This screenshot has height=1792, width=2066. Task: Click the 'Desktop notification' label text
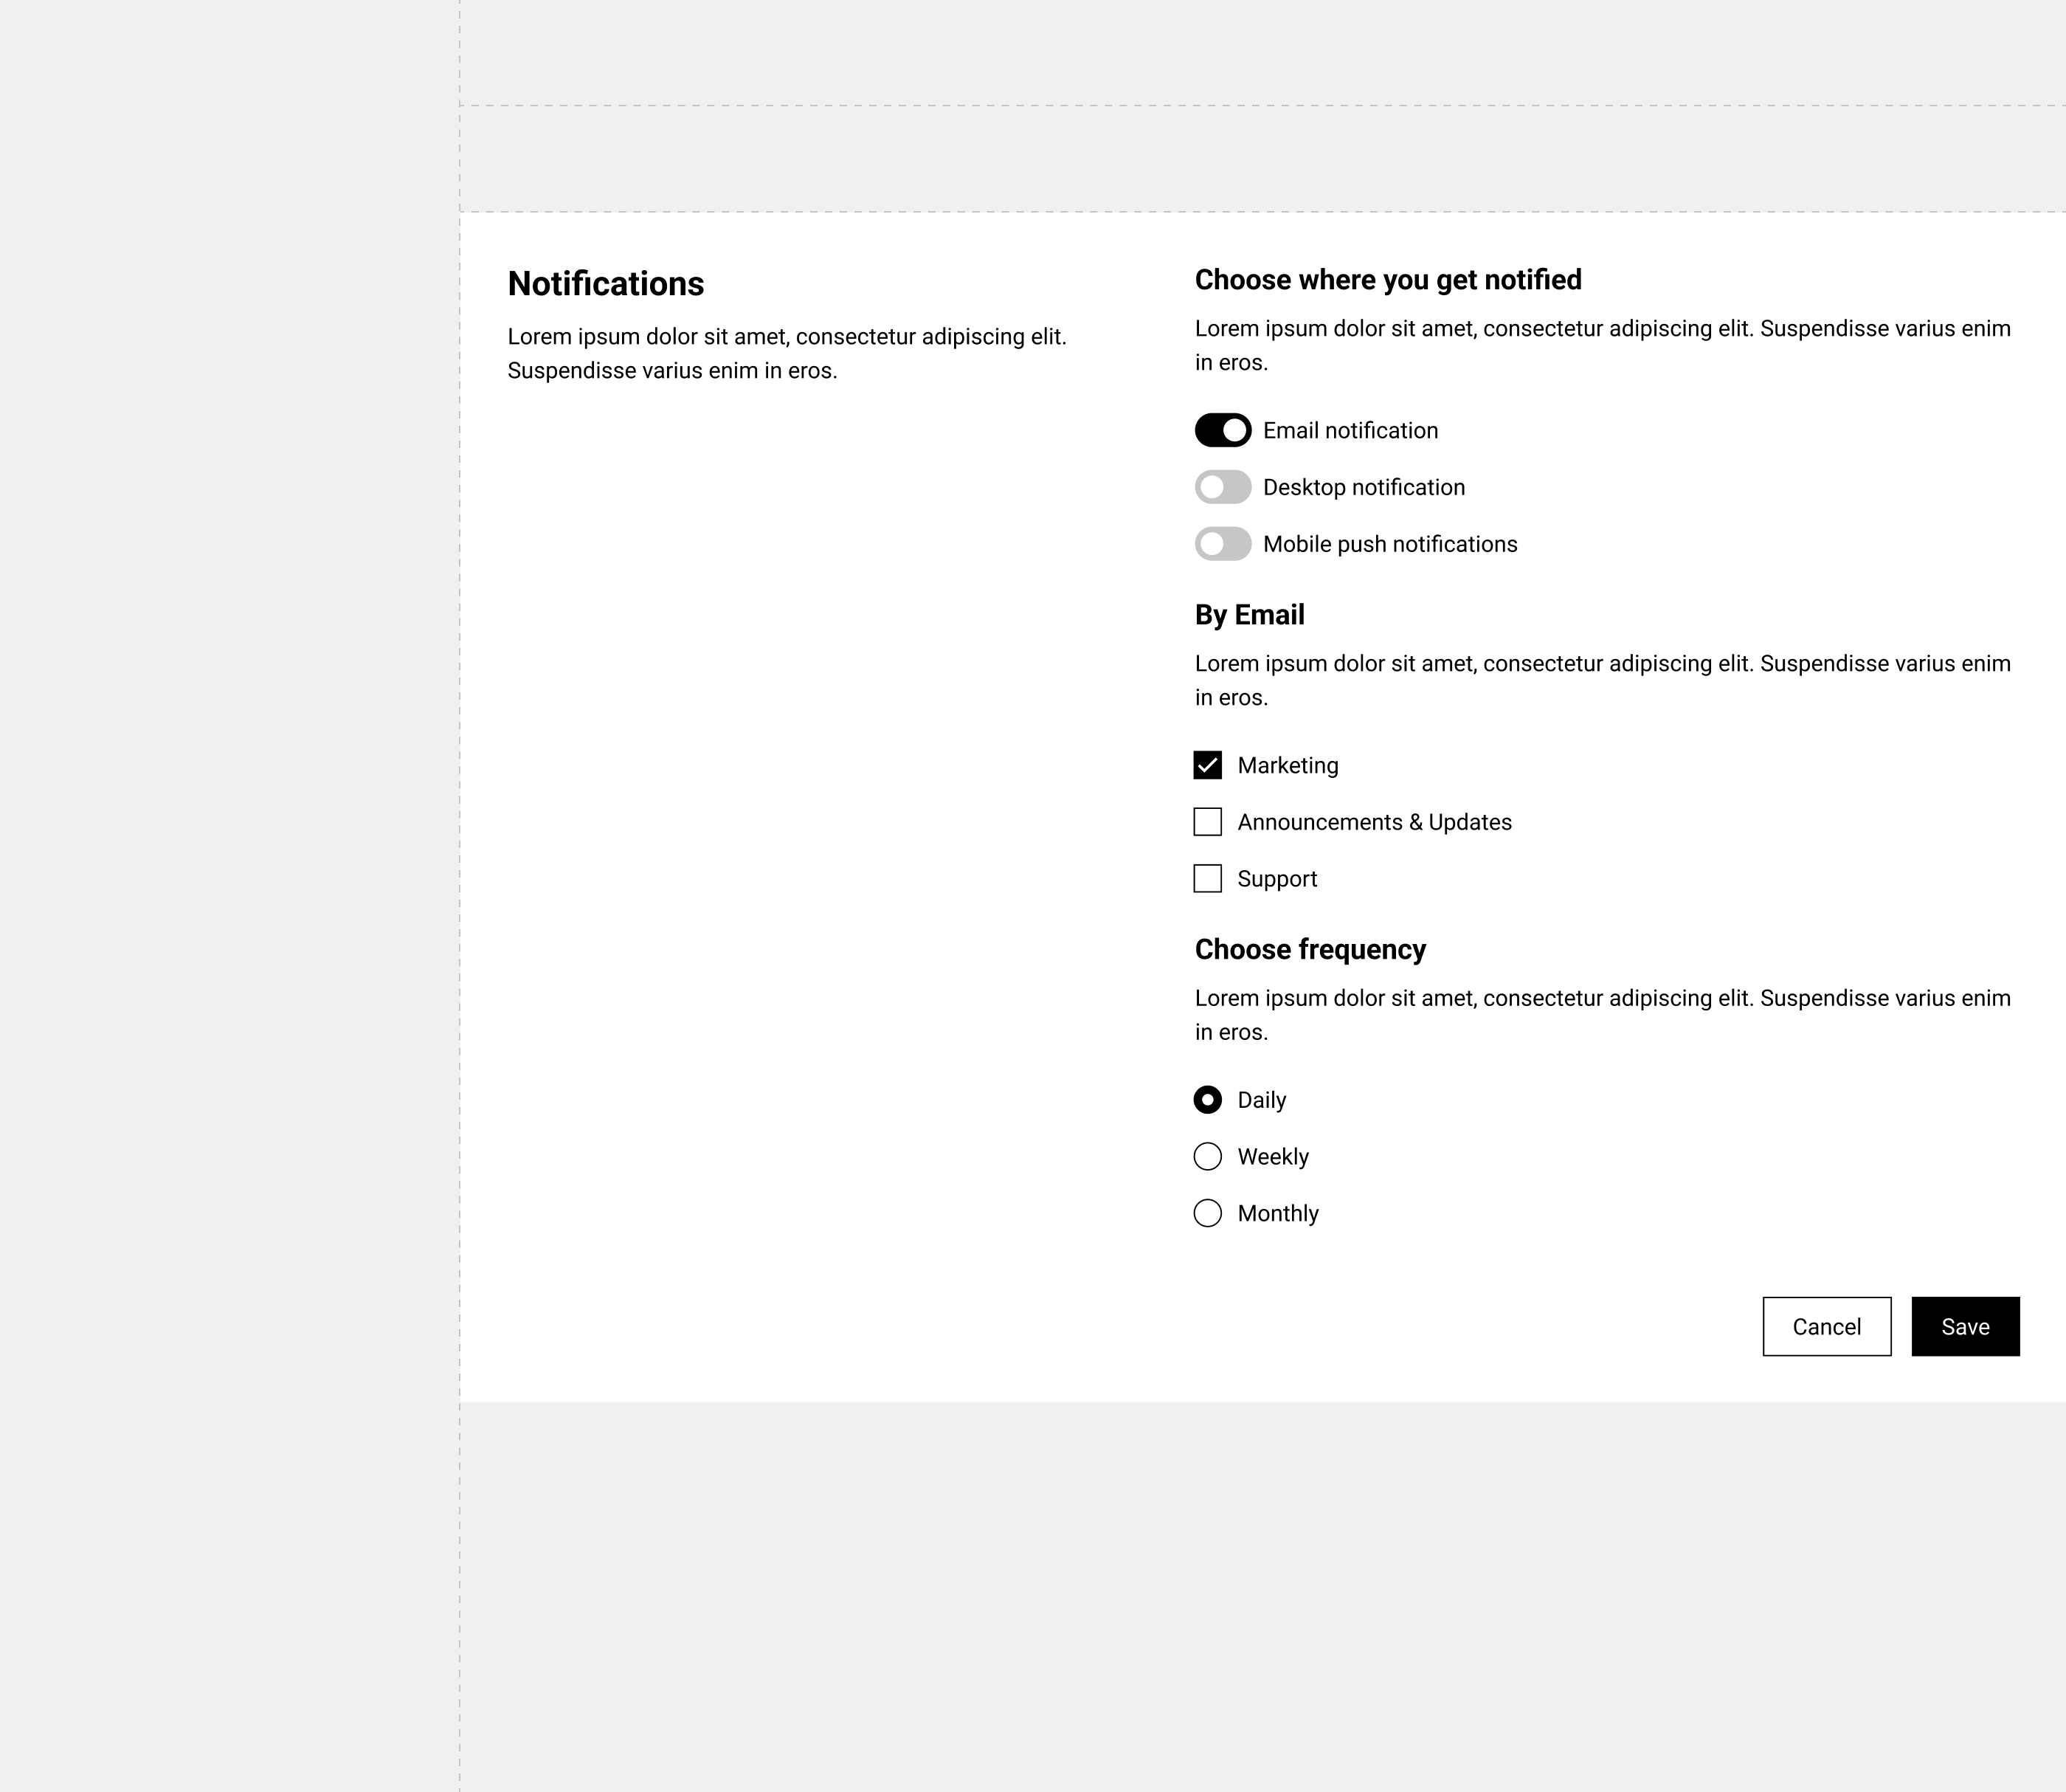point(1364,488)
